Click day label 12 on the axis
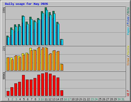Image resolution: width=131 pixels, height=102 pixels. (x=50, y=99)
